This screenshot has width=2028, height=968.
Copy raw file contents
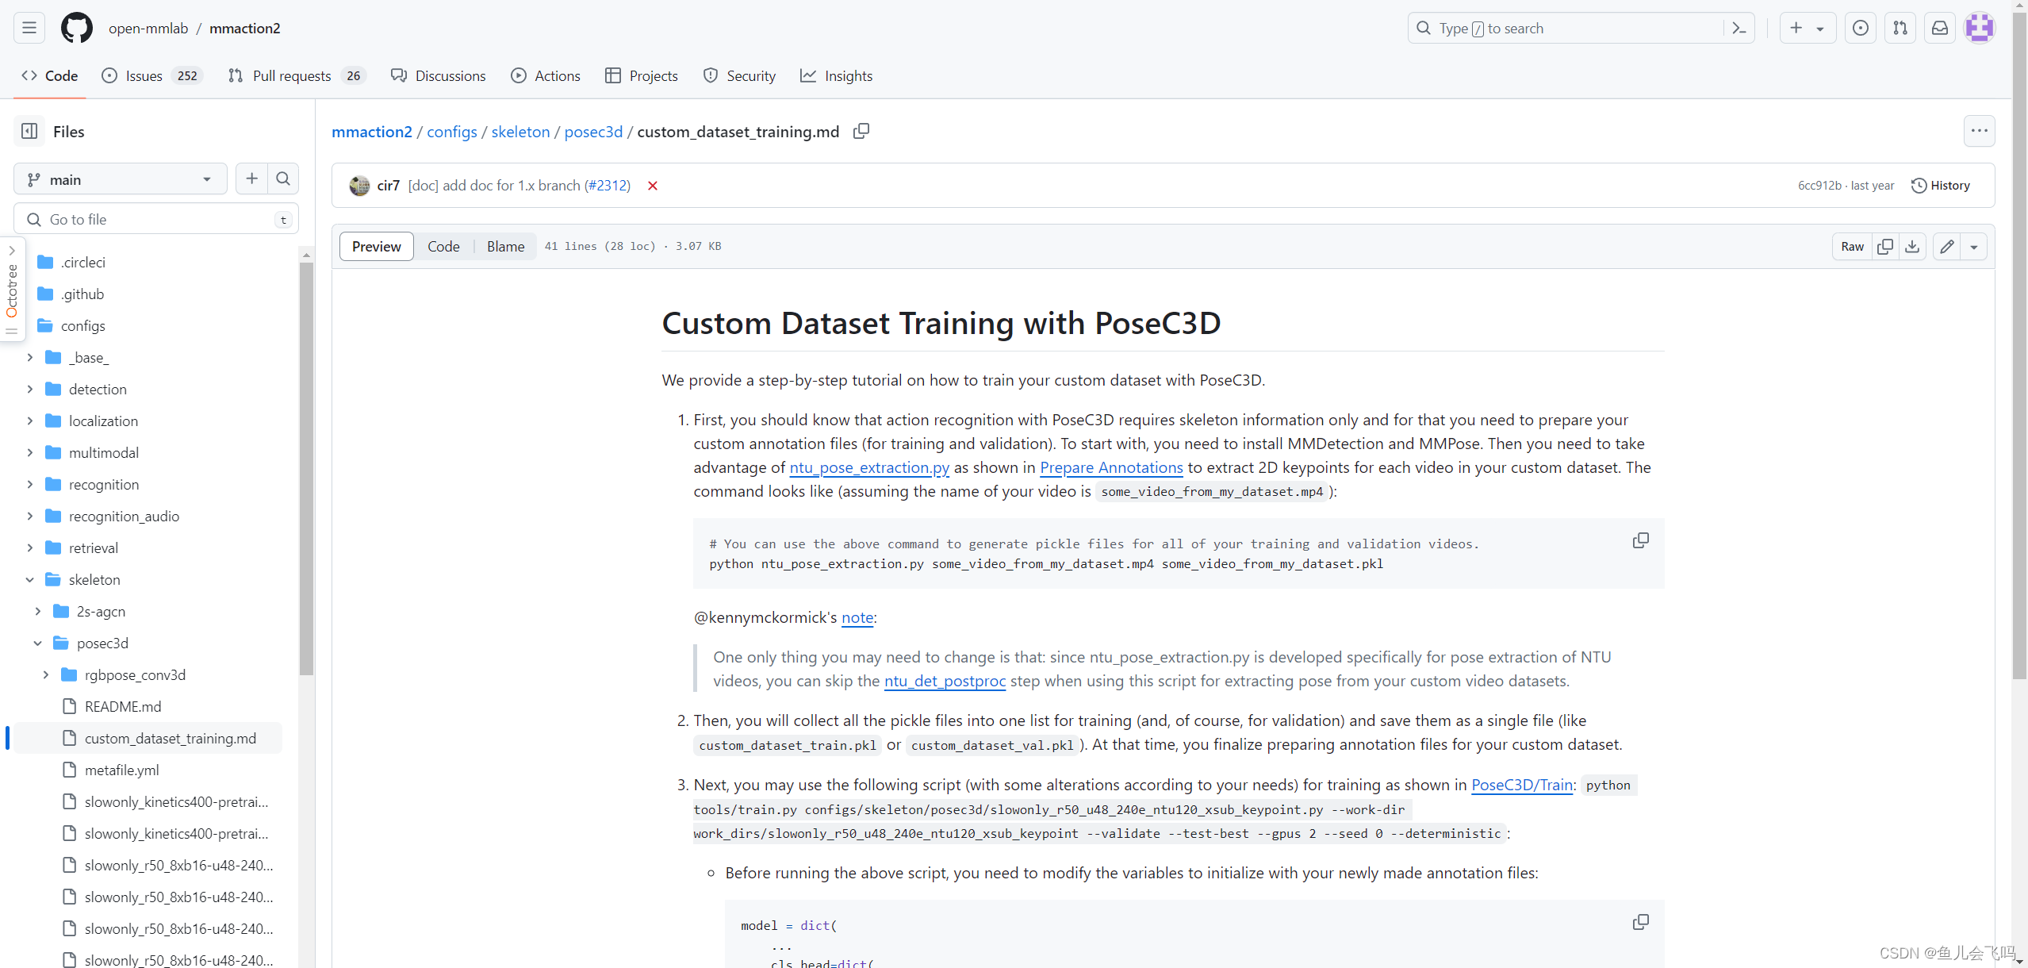(1885, 247)
